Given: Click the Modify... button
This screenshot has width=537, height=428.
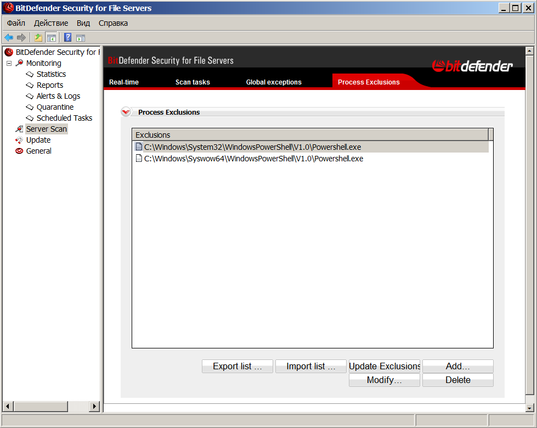Looking at the screenshot, I should click(x=385, y=380).
